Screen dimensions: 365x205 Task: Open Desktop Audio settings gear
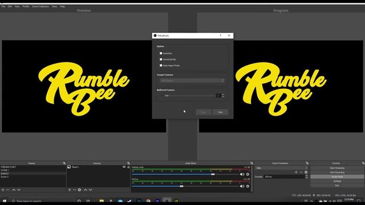pos(248,174)
